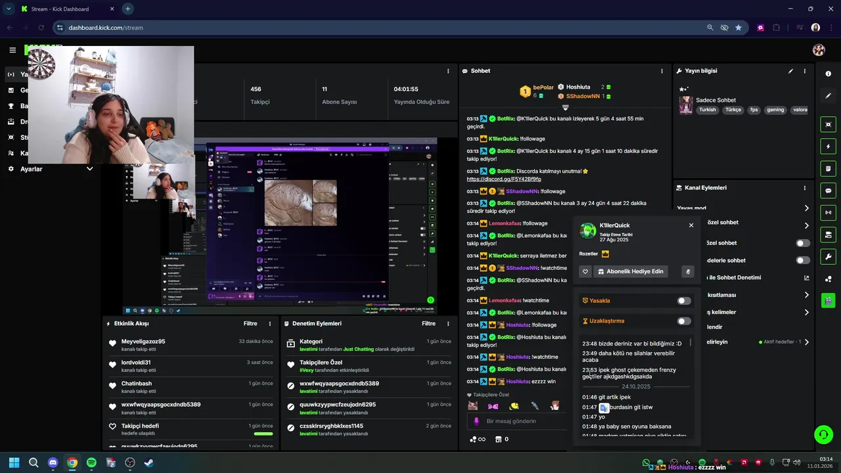
Task: Select the Kategori moderation action row
Action: click(369, 345)
